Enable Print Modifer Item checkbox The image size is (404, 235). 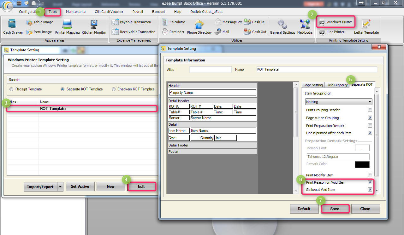[370, 175]
